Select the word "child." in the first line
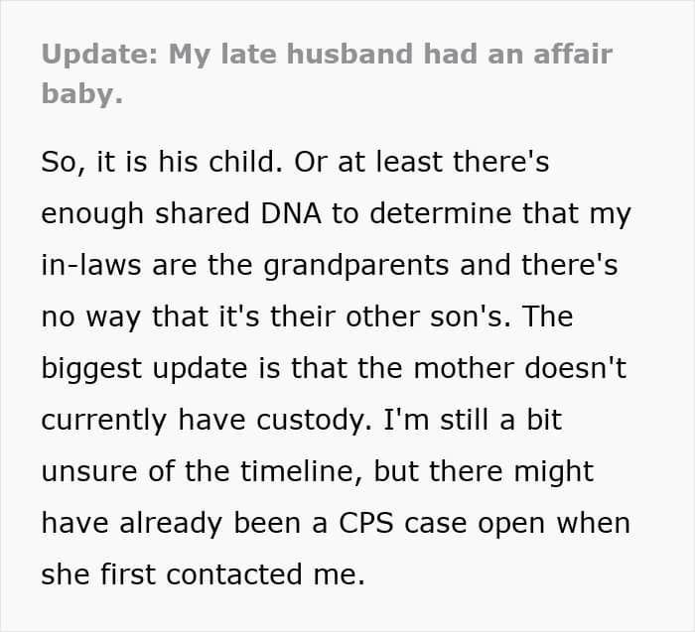The height and width of the screenshot is (632, 695). tap(245, 162)
